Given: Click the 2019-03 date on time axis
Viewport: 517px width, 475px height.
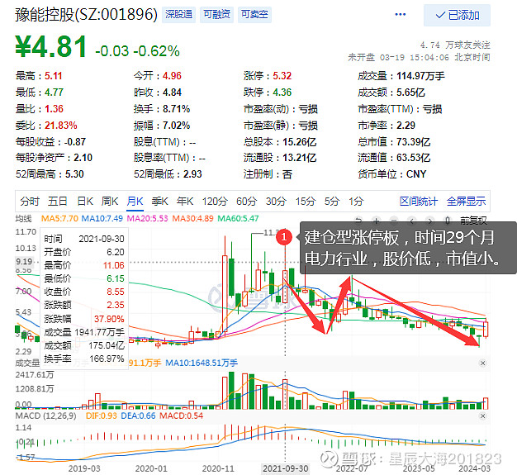Looking at the screenshot, I should tap(84, 468).
